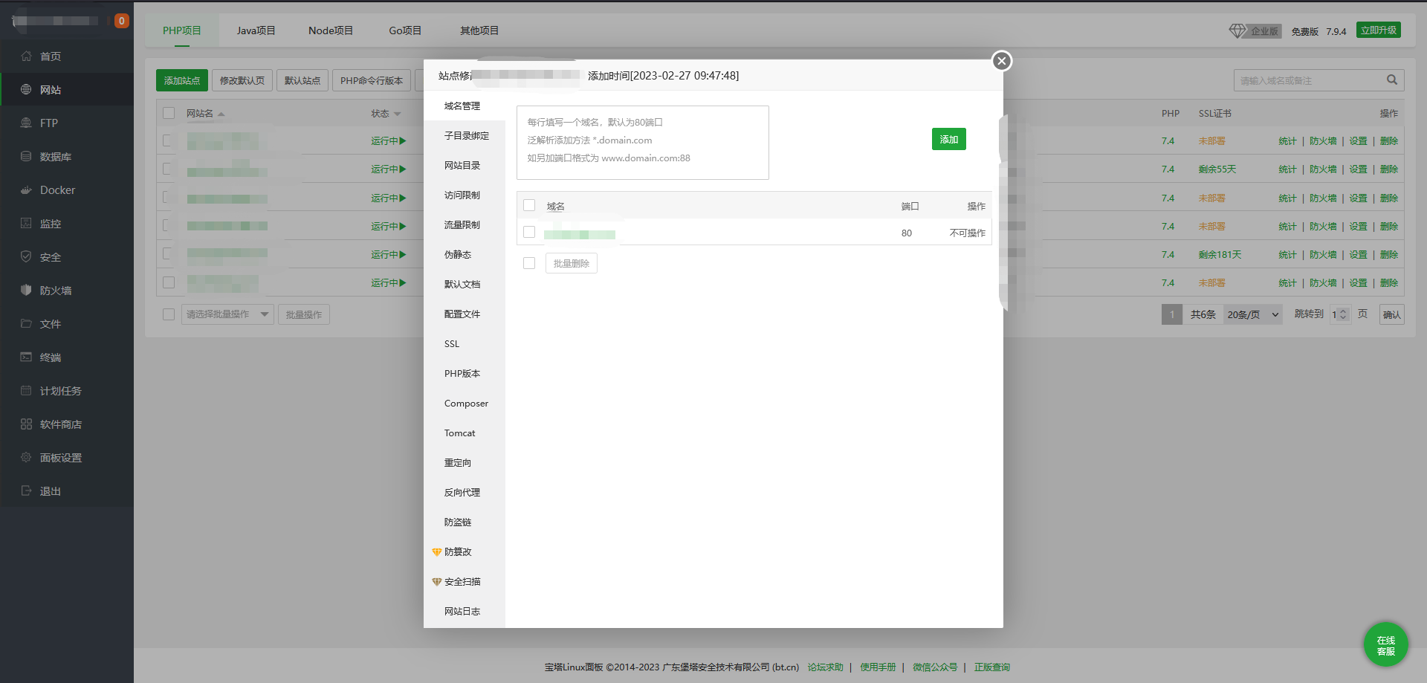This screenshot has height=683, width=1427.
Task: Click the Docker icon in sidebar
Action: pos(26,190)
